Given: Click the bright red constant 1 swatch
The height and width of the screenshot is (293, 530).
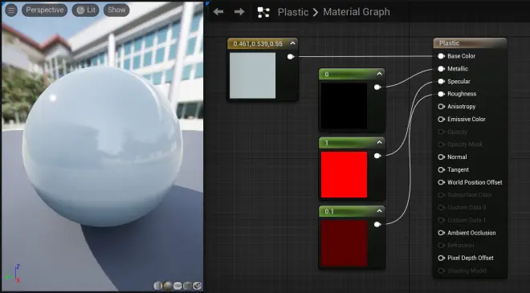Looking at the screenshot, I should click(x=344, y=174).
